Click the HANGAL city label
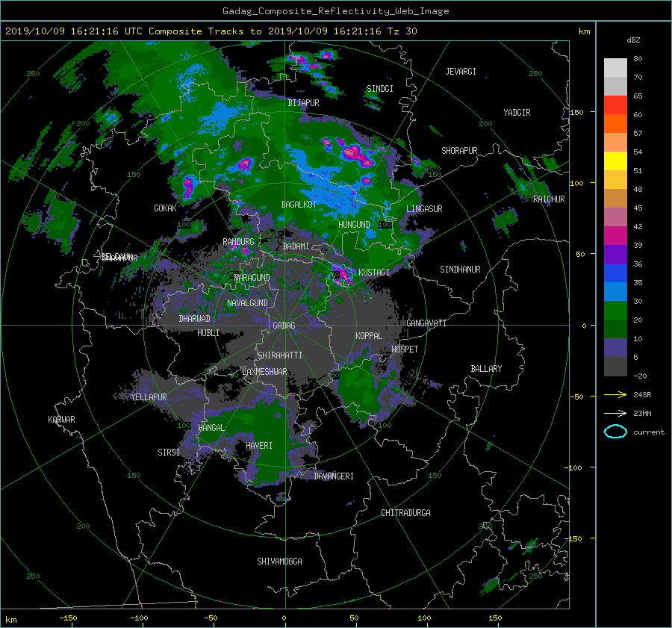Image resolution: width=672 pixels, height=628 pixels. tap(211, 428)
